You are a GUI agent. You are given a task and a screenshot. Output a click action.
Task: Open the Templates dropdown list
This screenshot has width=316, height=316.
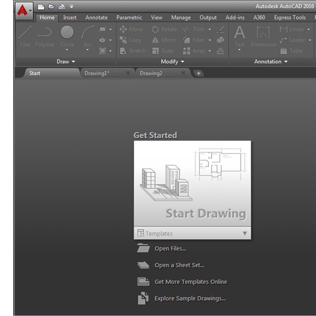244,233
